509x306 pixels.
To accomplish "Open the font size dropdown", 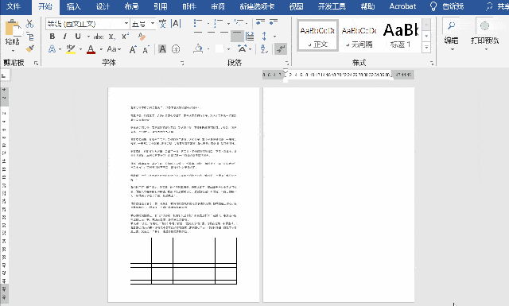I will 153,24.
